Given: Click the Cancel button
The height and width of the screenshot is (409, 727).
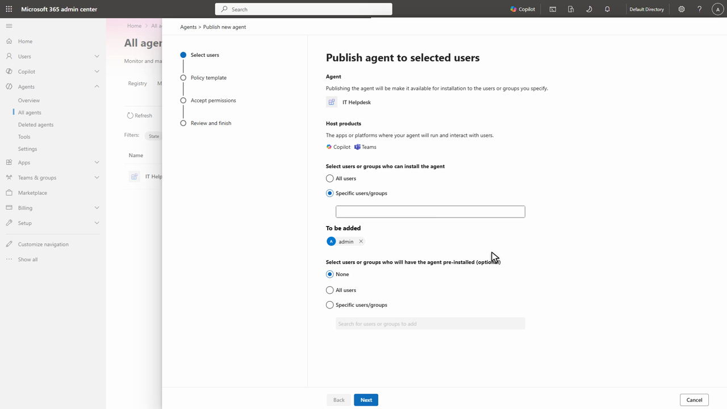Looking at the screenshot, I should click(x=694, y=400).
